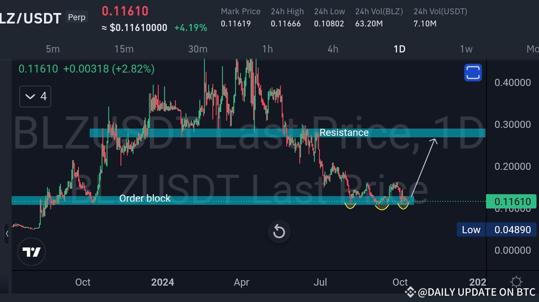
Task: Click the 24h Vol(BLZ) value 63.20M
Action: pyautogui.click(x=369, y=24)
